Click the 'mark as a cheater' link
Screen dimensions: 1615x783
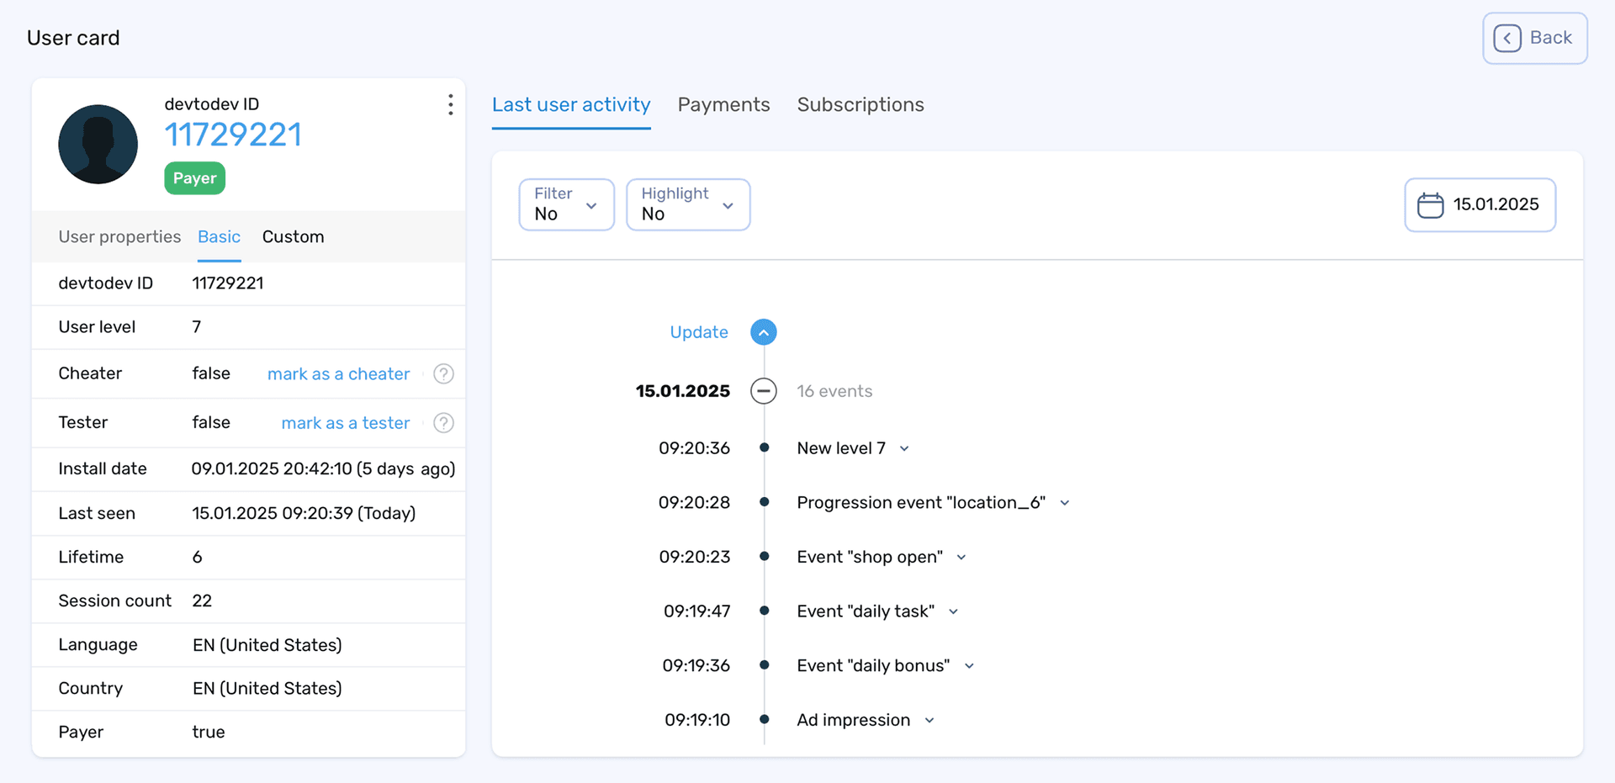338,373
